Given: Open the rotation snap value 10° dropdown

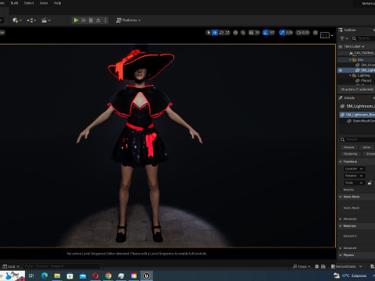Looking at the screenshot, I should (272, 33).
